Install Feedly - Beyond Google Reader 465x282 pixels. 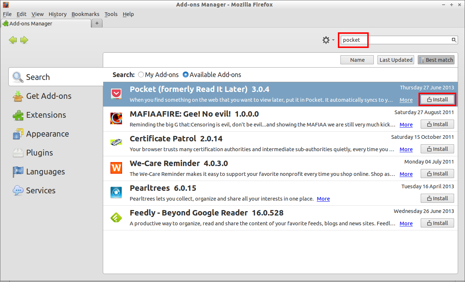(437, 223)
